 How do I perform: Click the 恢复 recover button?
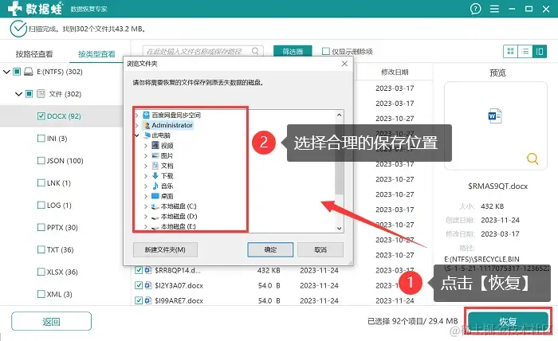pyautogui.click(x=508, y=321)
